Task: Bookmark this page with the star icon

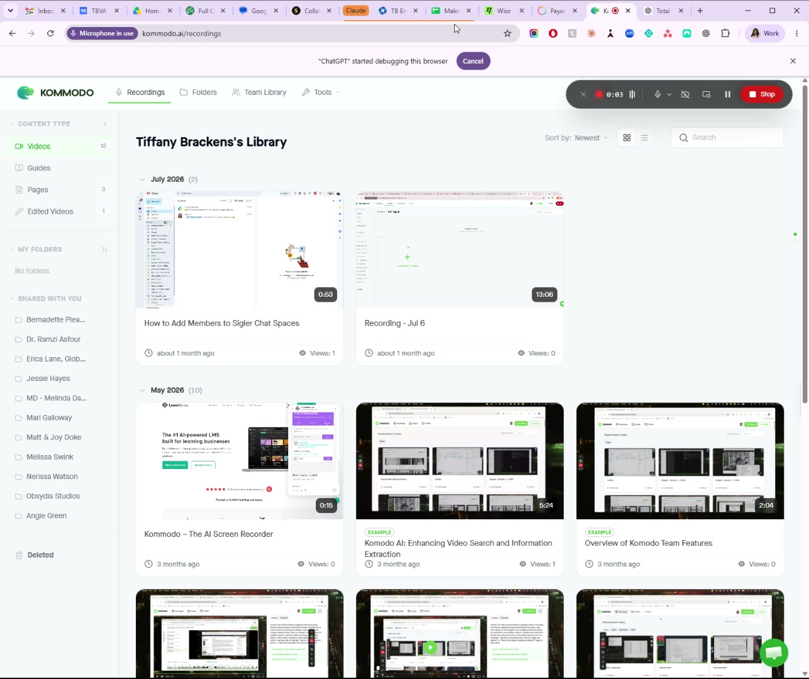Action: tap(508, 33)
